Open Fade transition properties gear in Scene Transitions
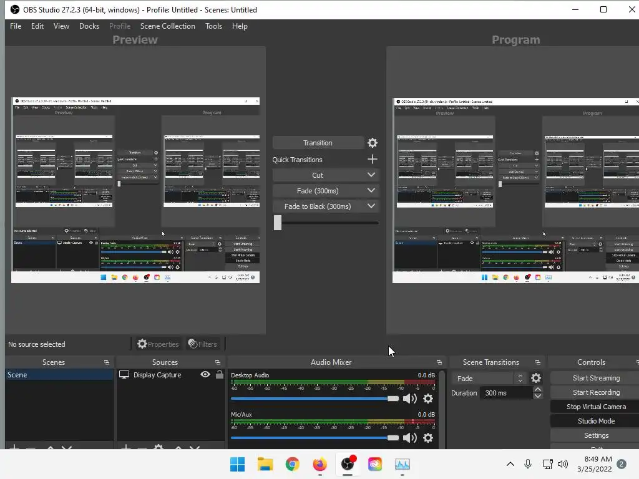639x479 pixels. (536, 379)
